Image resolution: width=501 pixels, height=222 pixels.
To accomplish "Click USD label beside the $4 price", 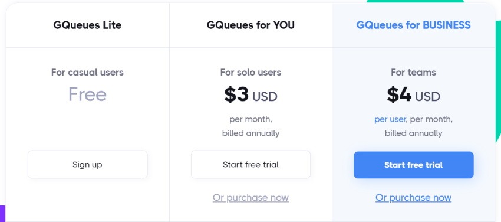I will point(427,96).
